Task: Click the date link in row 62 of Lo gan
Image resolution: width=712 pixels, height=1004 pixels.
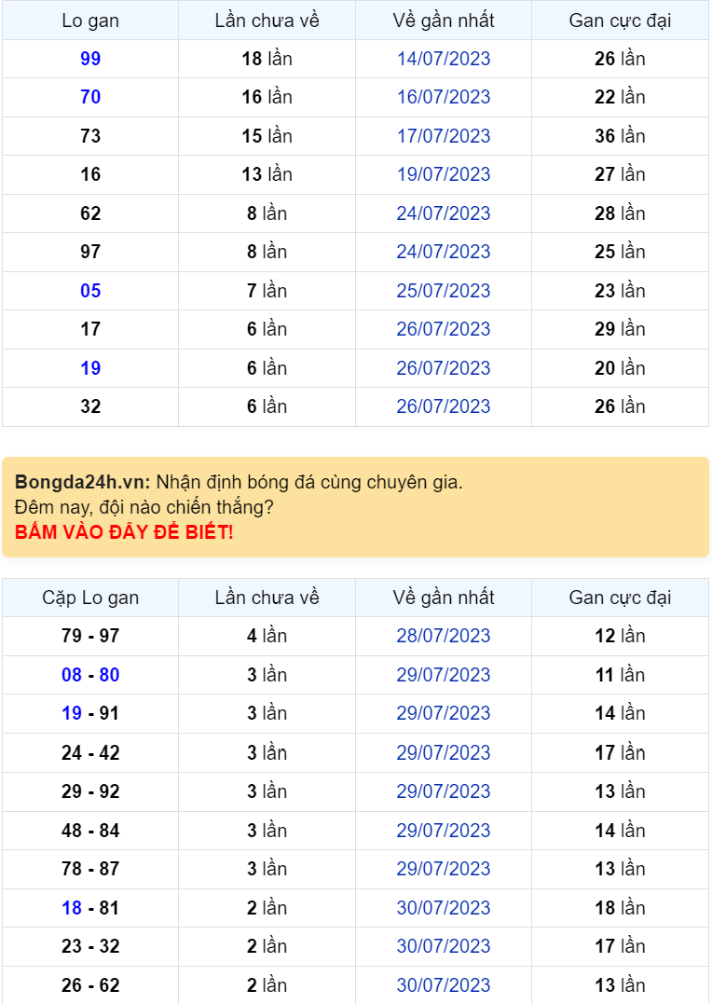Action: pos(443,213)
